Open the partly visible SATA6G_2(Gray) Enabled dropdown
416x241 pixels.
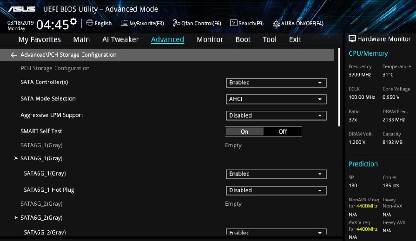point(276,231)
